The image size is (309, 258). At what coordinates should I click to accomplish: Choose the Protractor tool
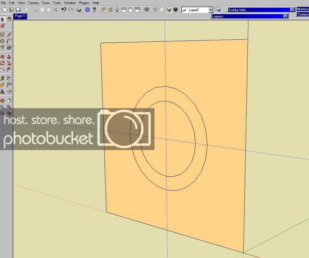[x=2, y=85]
